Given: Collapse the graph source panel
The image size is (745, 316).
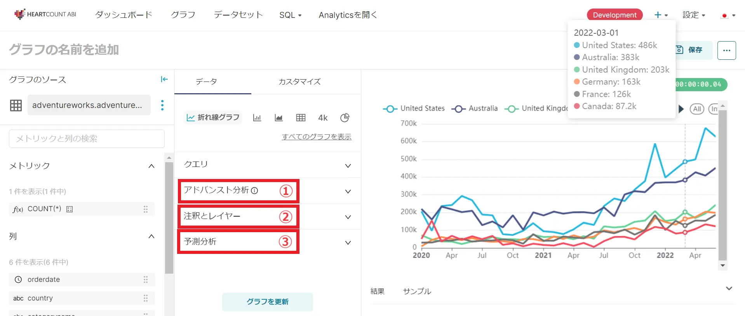Looking at the screenshot, I should click(x=164, y=79).
